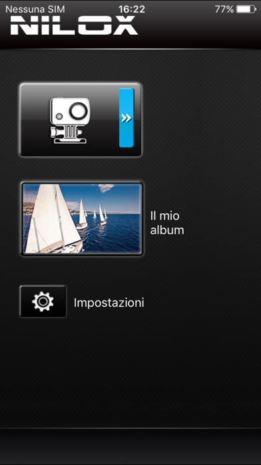Click the mount base of camera icon
Viewport: 261px width, 465px height.
point(70,136)
